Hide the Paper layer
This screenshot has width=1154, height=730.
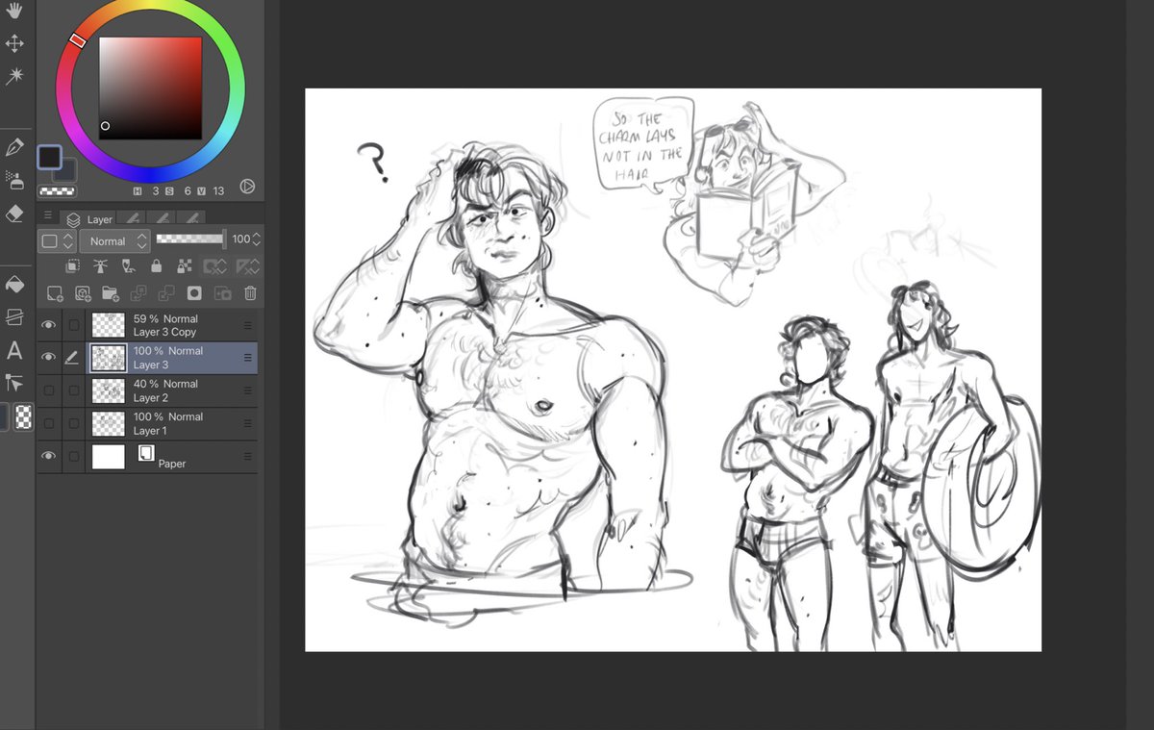(x=48, y=456)
